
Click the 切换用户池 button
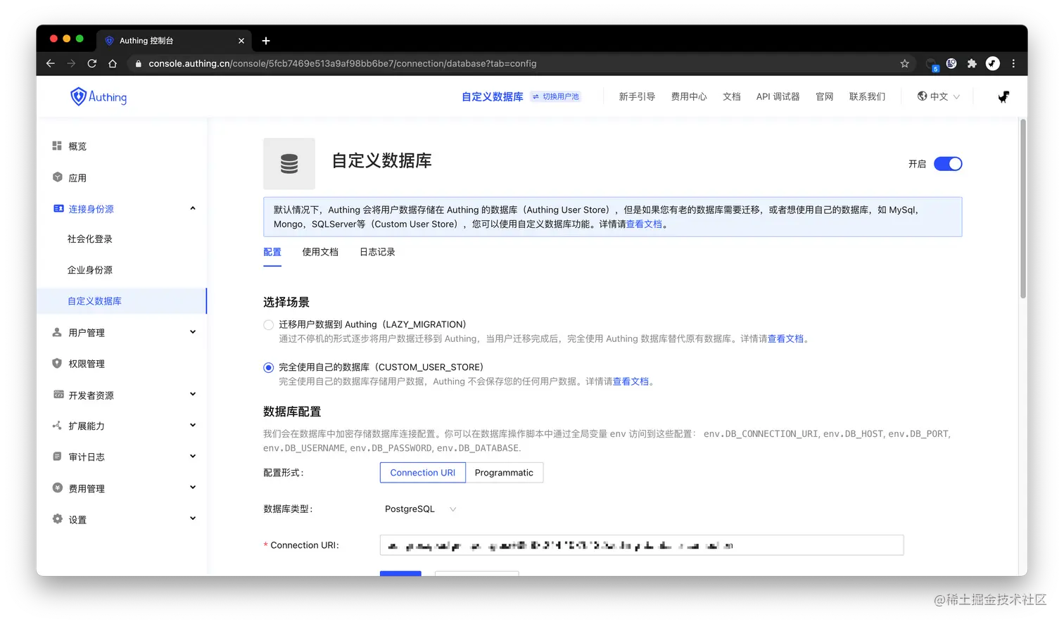click(556, 96)
